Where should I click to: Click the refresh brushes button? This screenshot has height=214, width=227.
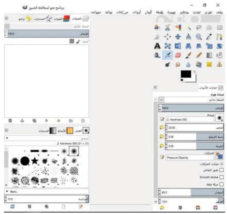click(13, 206)
